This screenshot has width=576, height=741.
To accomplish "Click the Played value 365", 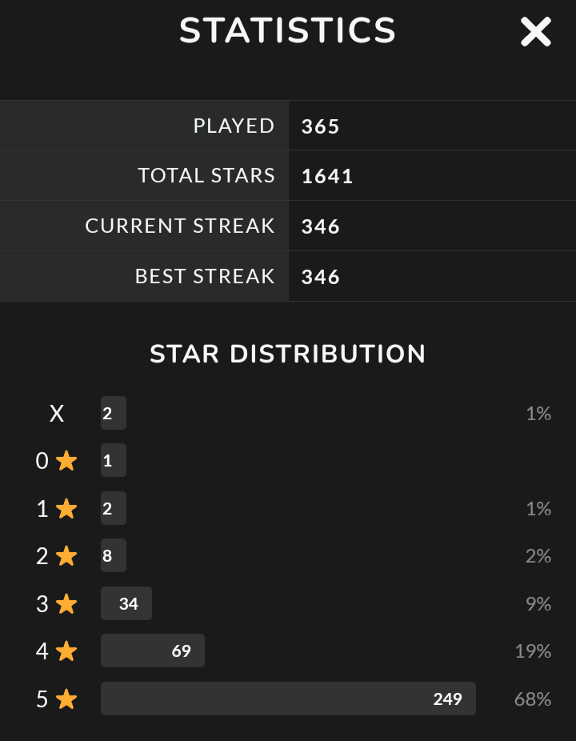I will [321, 126].
